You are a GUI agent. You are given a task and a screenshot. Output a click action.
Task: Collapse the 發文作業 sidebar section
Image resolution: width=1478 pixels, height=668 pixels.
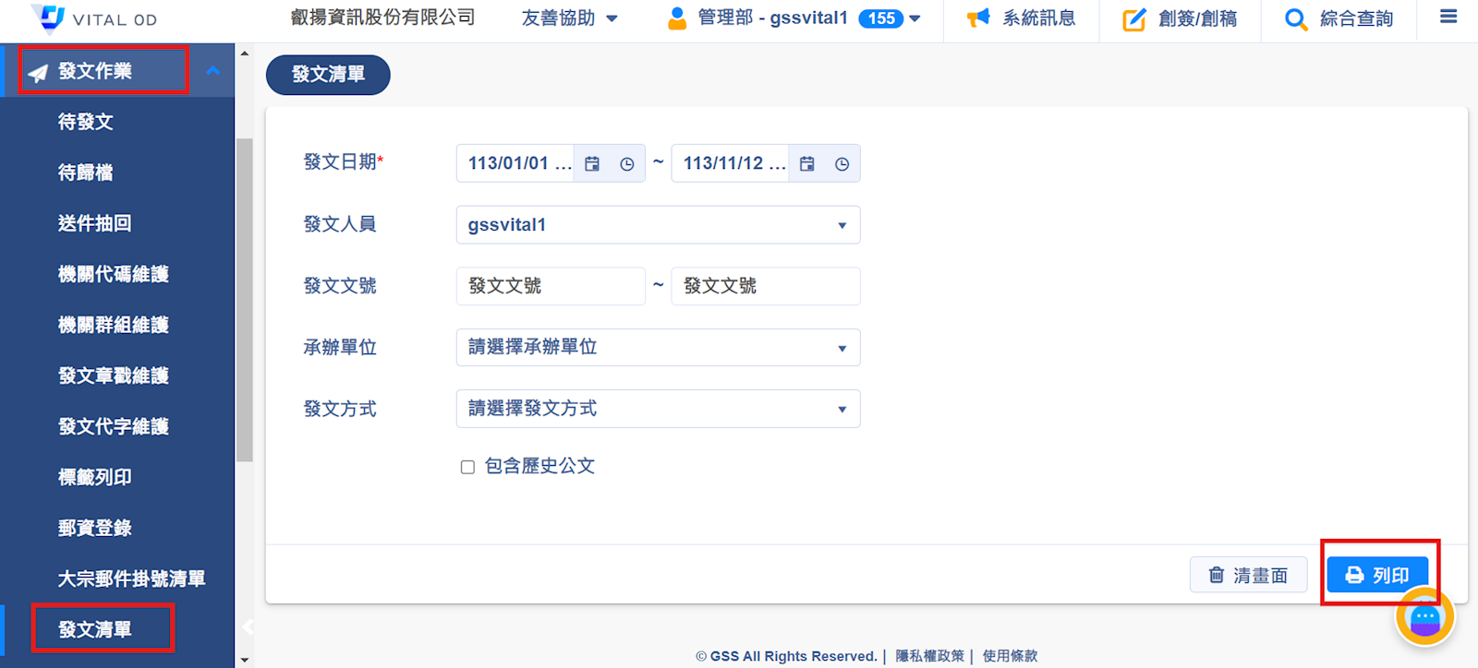[213, 71]
